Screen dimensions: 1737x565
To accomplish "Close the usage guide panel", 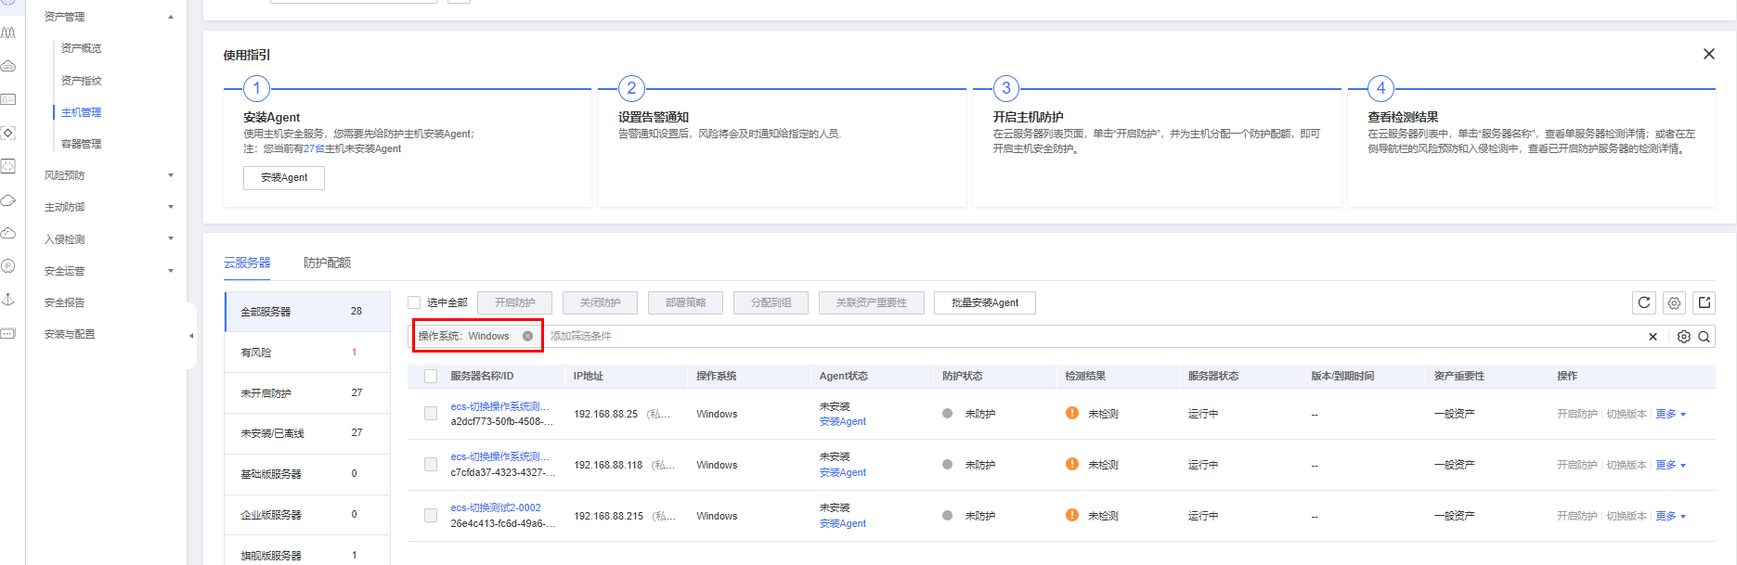I will point(1708,55).
